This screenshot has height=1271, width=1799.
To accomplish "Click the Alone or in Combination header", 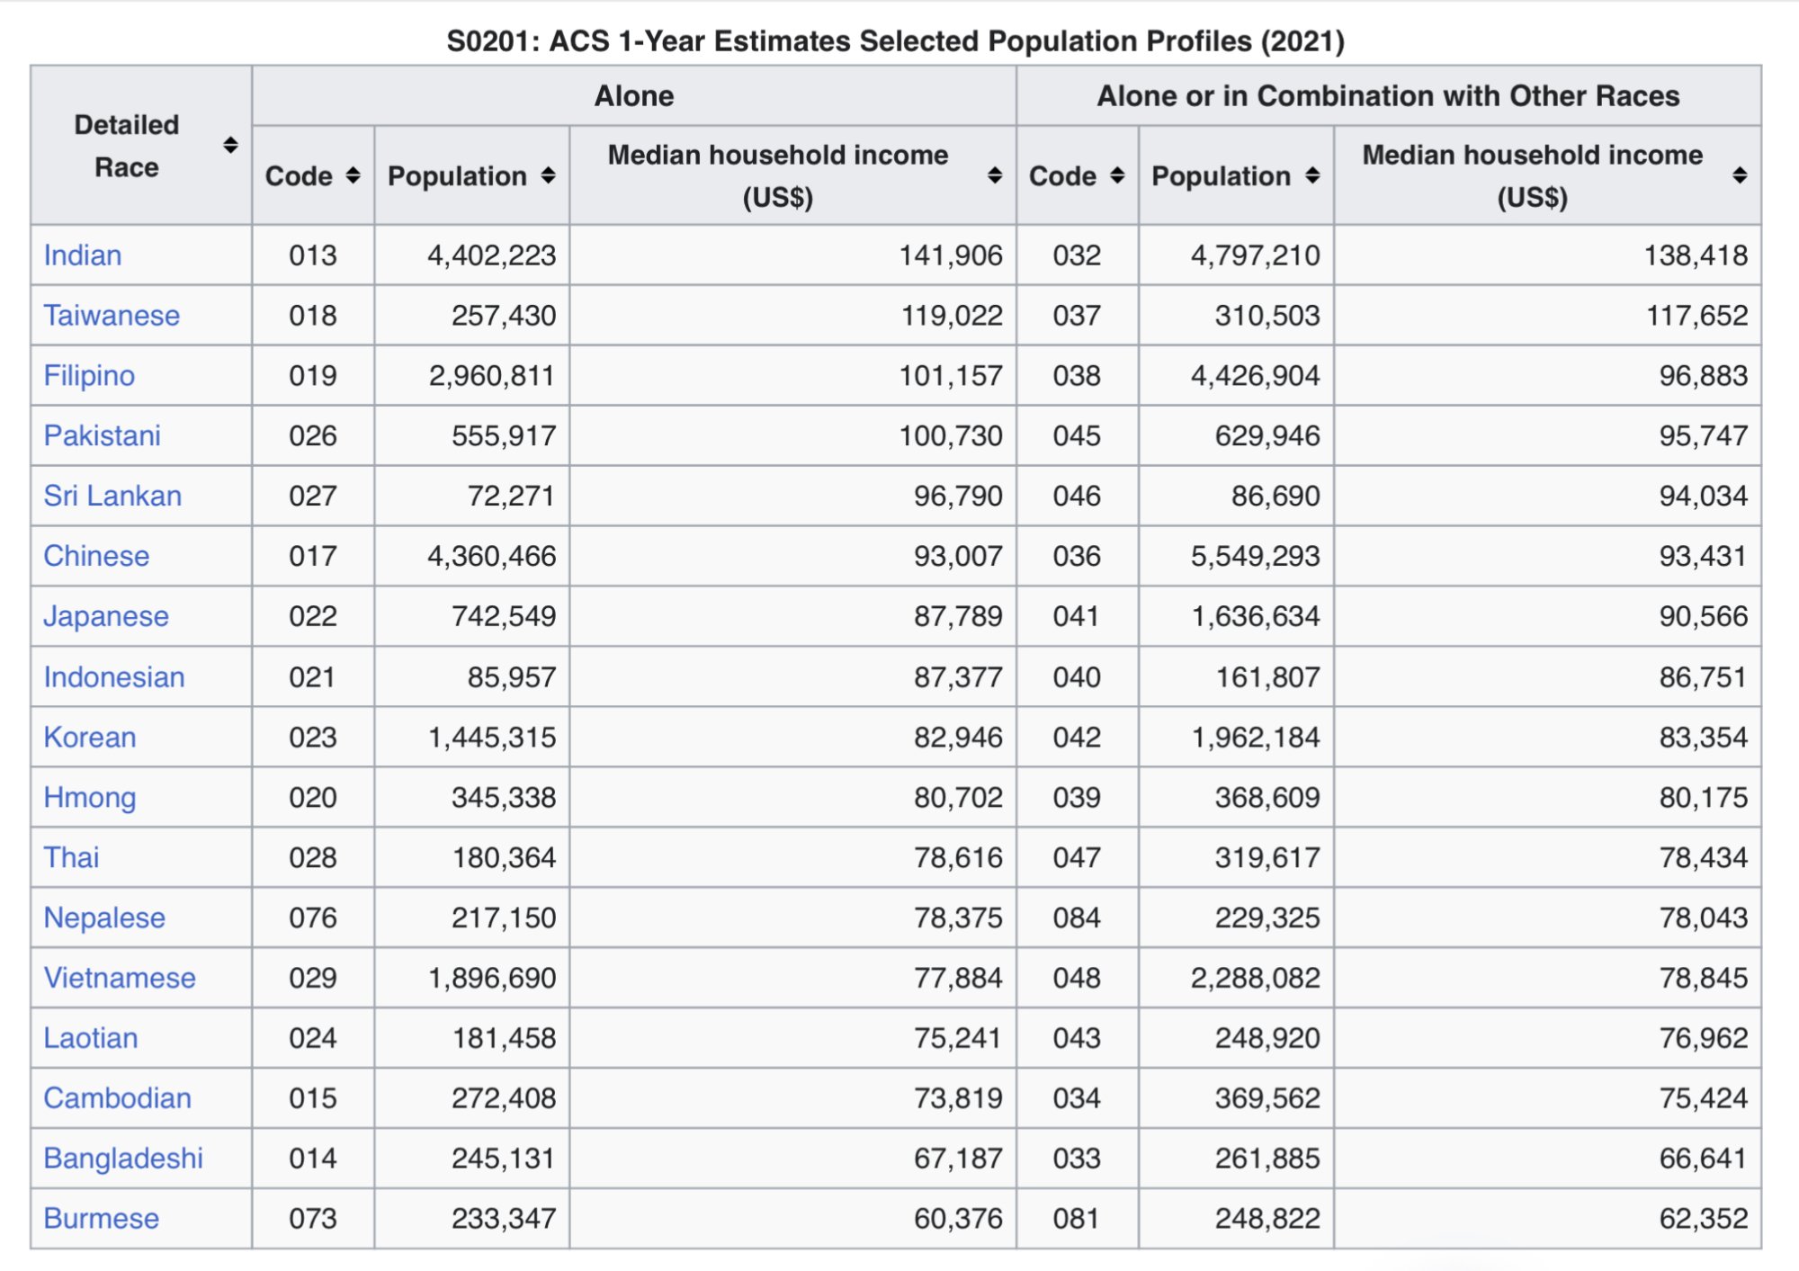I will tap(1388, 96).
